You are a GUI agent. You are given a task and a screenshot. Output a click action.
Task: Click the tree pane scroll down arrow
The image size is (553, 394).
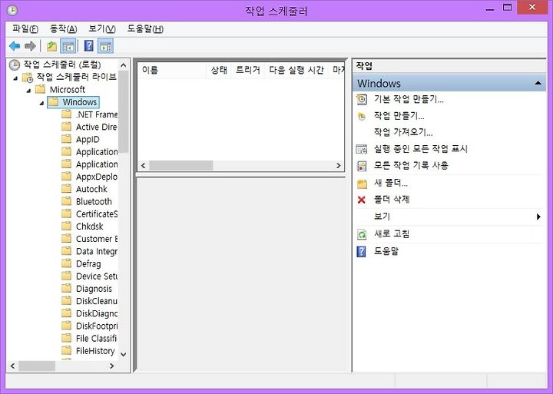pyautogui.click(x=123, y=354)
